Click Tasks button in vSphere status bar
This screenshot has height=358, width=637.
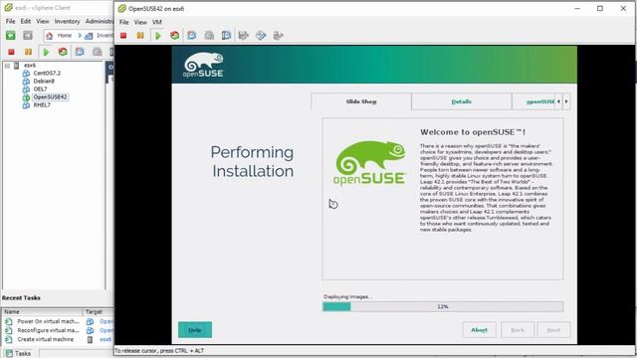coord(18,354)
